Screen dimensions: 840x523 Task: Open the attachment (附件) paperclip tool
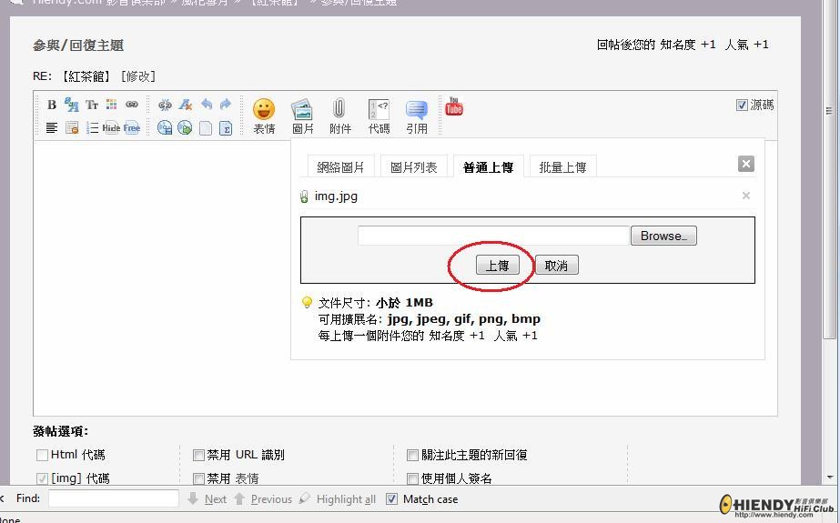coord(339,116)
